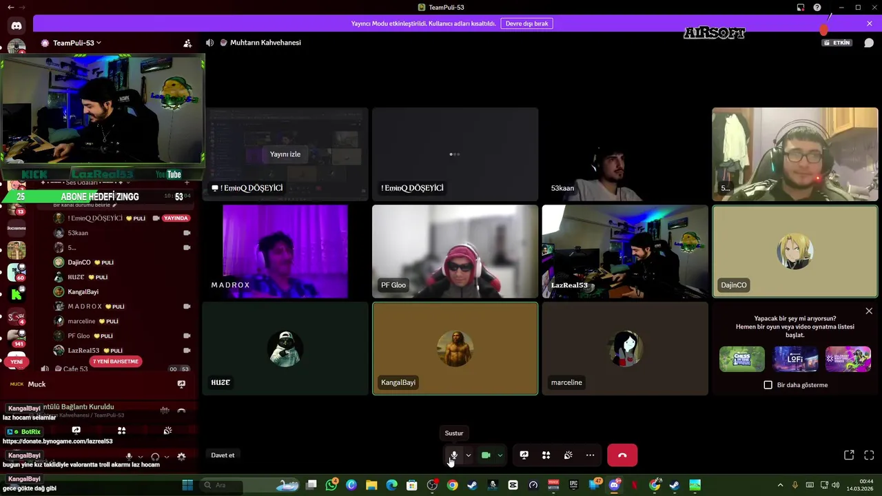This screenshot has height=496, width=882.
Task: Open Steam from the taskbar
Action: [472, 485]
